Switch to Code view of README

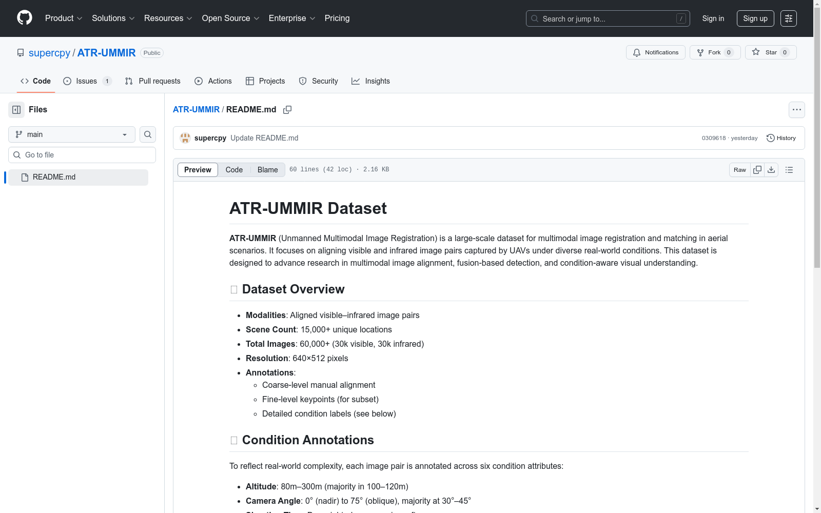(x=234, y=170)
